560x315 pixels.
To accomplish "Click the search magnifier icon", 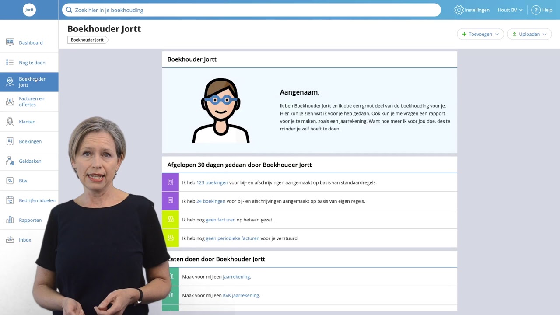I will click(x=69, y=10).
